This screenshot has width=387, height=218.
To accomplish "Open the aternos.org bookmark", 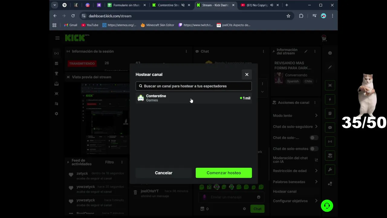I will point(119,25).
